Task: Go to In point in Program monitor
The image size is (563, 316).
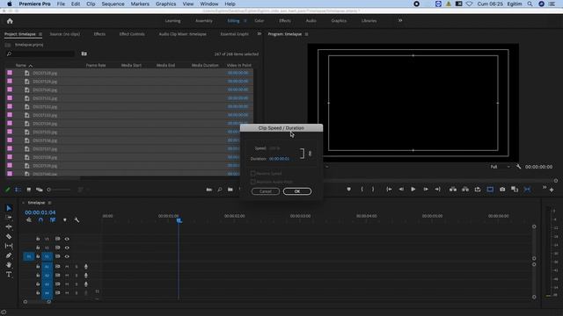Action: (389, 190)
